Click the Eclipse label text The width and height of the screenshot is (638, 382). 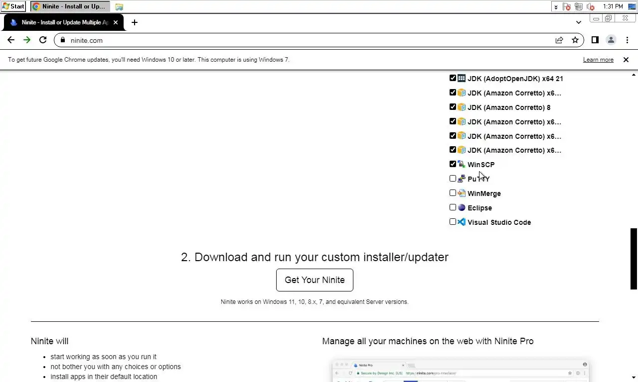pos(479,208)
